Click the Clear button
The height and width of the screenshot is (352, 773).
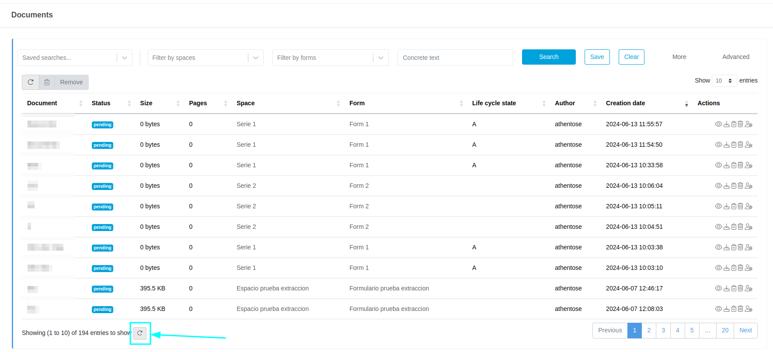pos(631,57)
